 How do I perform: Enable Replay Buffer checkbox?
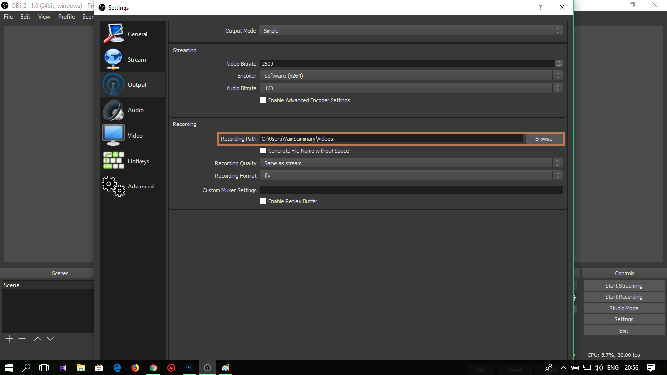(x=263, y=201)
